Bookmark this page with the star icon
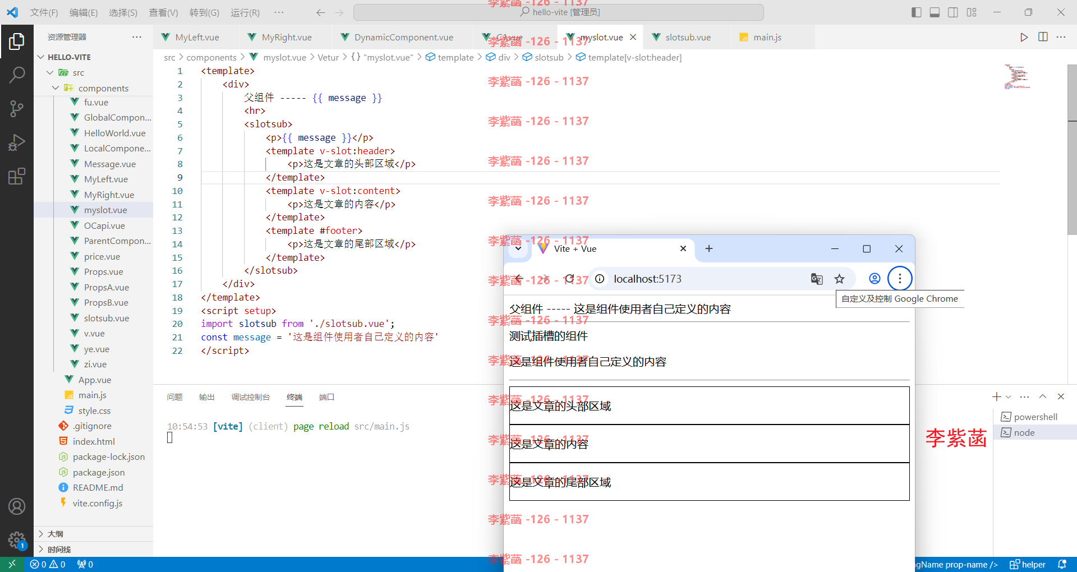 pos(839,279)
